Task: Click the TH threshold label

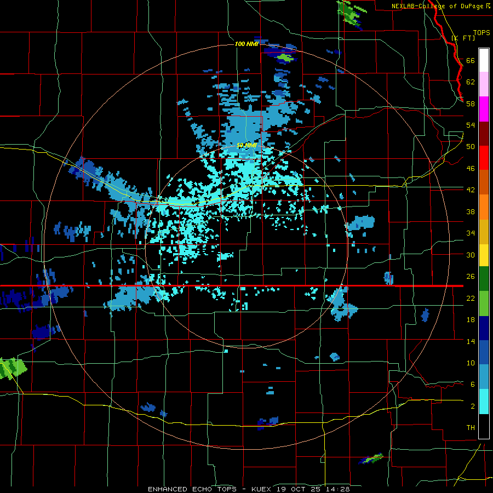Action: (x=471, y=427)
